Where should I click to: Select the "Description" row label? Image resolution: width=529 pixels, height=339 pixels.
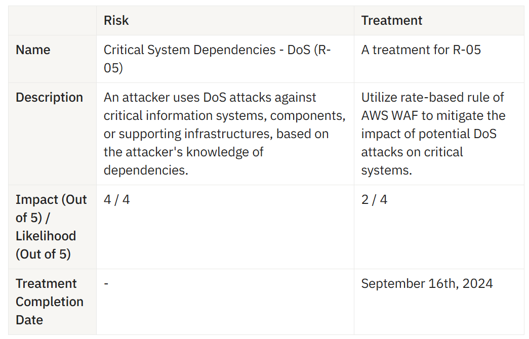tap(49, 98)
